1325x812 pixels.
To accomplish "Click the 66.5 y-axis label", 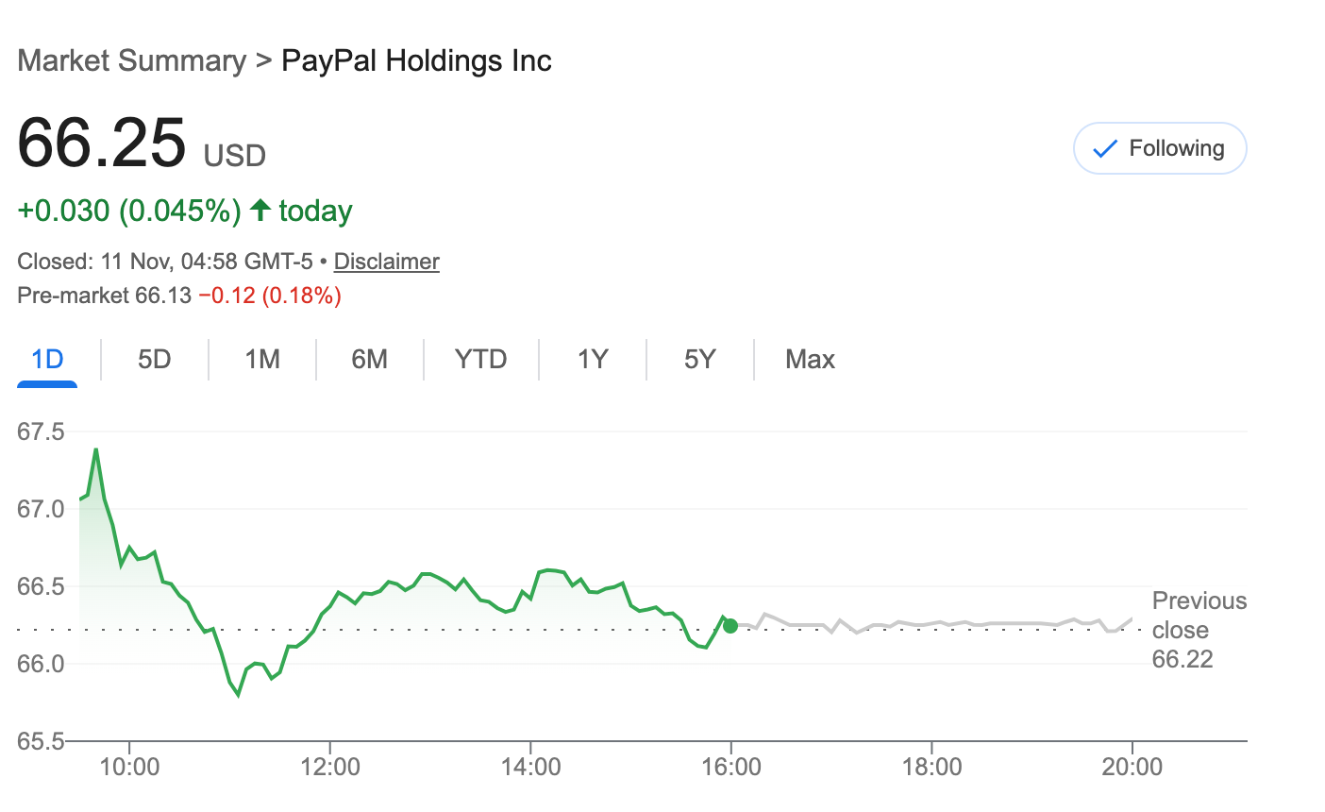I will click(x=41, y=586).
